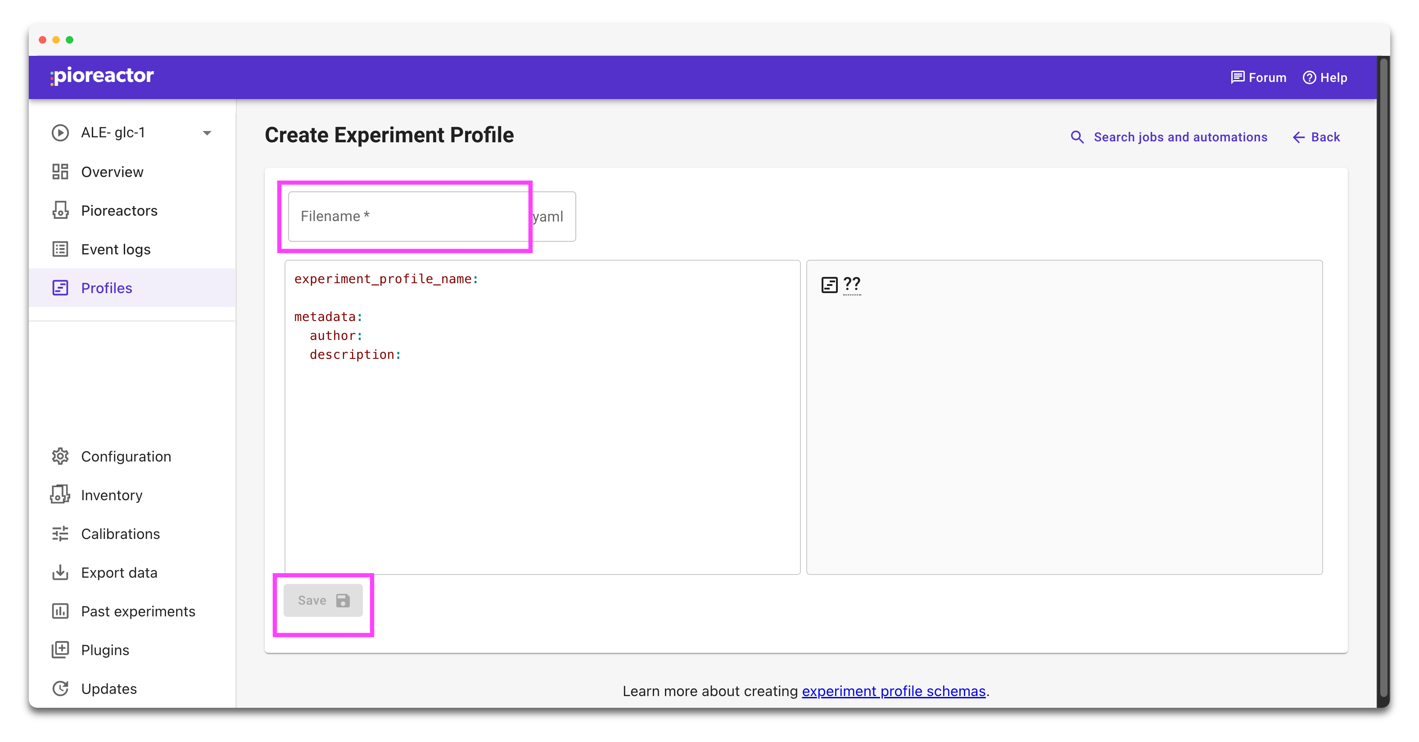This screenshot has width=1419, height=742.
Task: Select Inventory in the sidebar
Action: [x=111, y=495]
